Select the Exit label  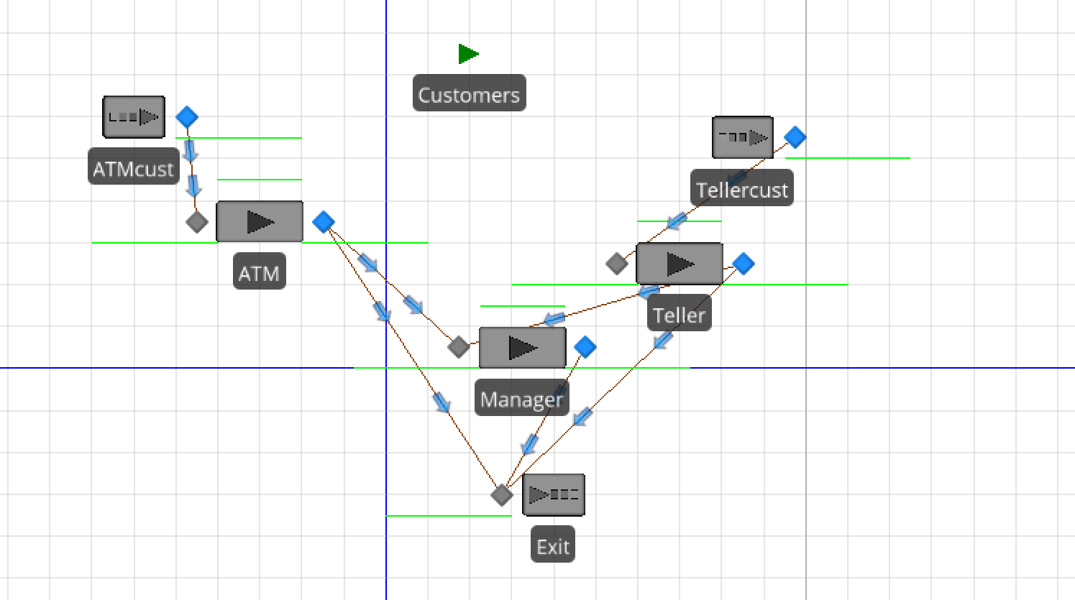[x=552, y=545]
